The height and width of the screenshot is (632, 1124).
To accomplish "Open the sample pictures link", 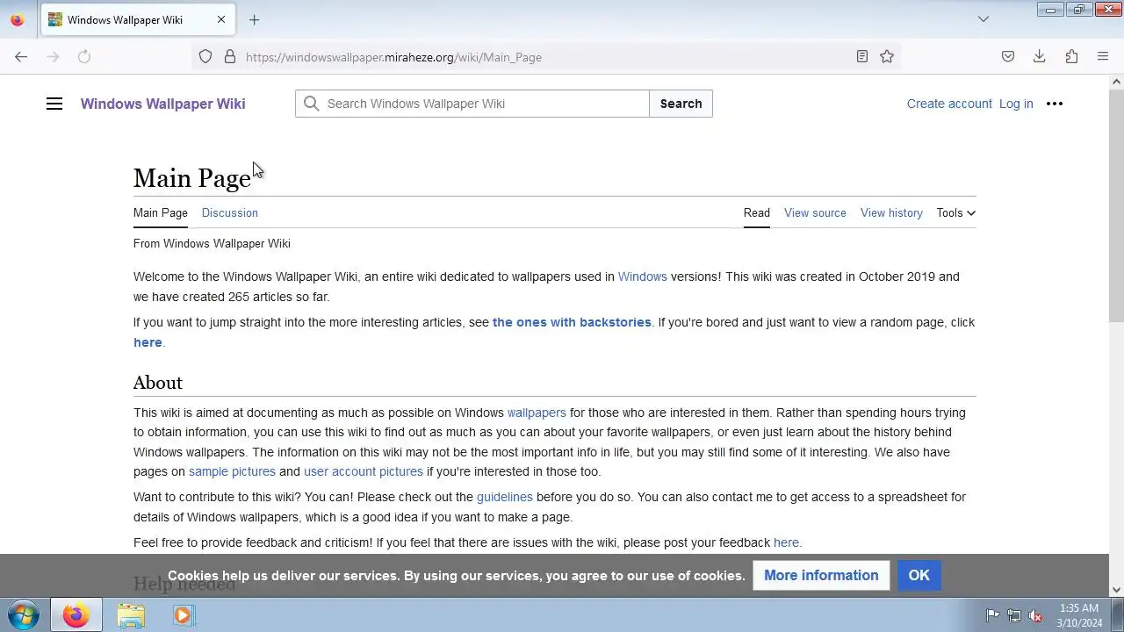I will (x=232, y=471).
